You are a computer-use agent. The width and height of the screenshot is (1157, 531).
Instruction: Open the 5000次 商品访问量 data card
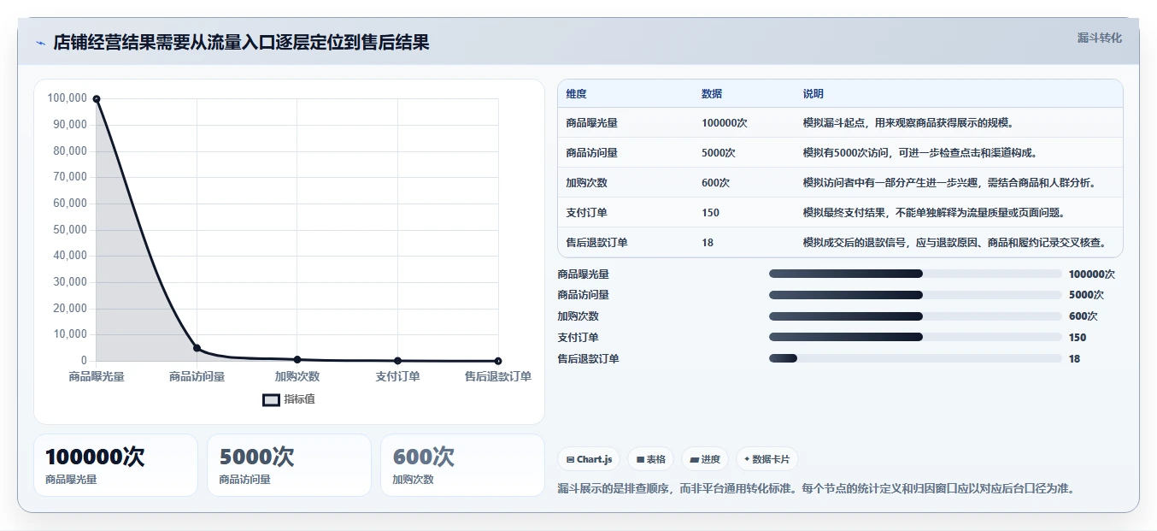click(289, 465)
